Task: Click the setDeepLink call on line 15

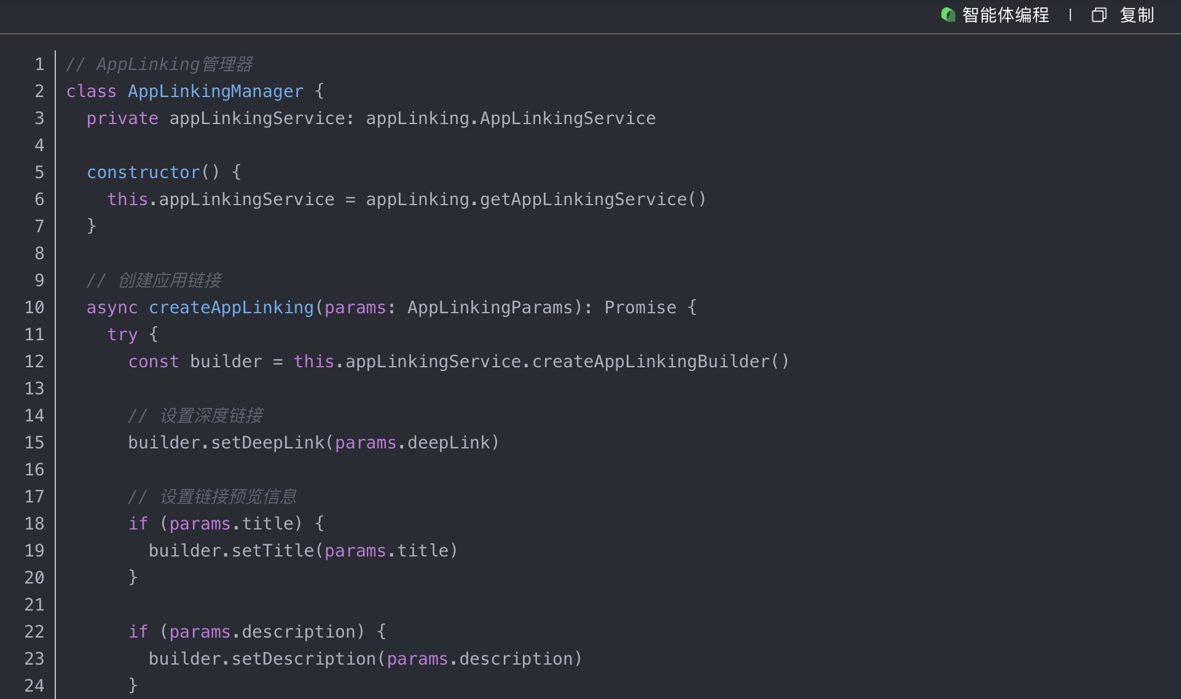Action: 267,443
